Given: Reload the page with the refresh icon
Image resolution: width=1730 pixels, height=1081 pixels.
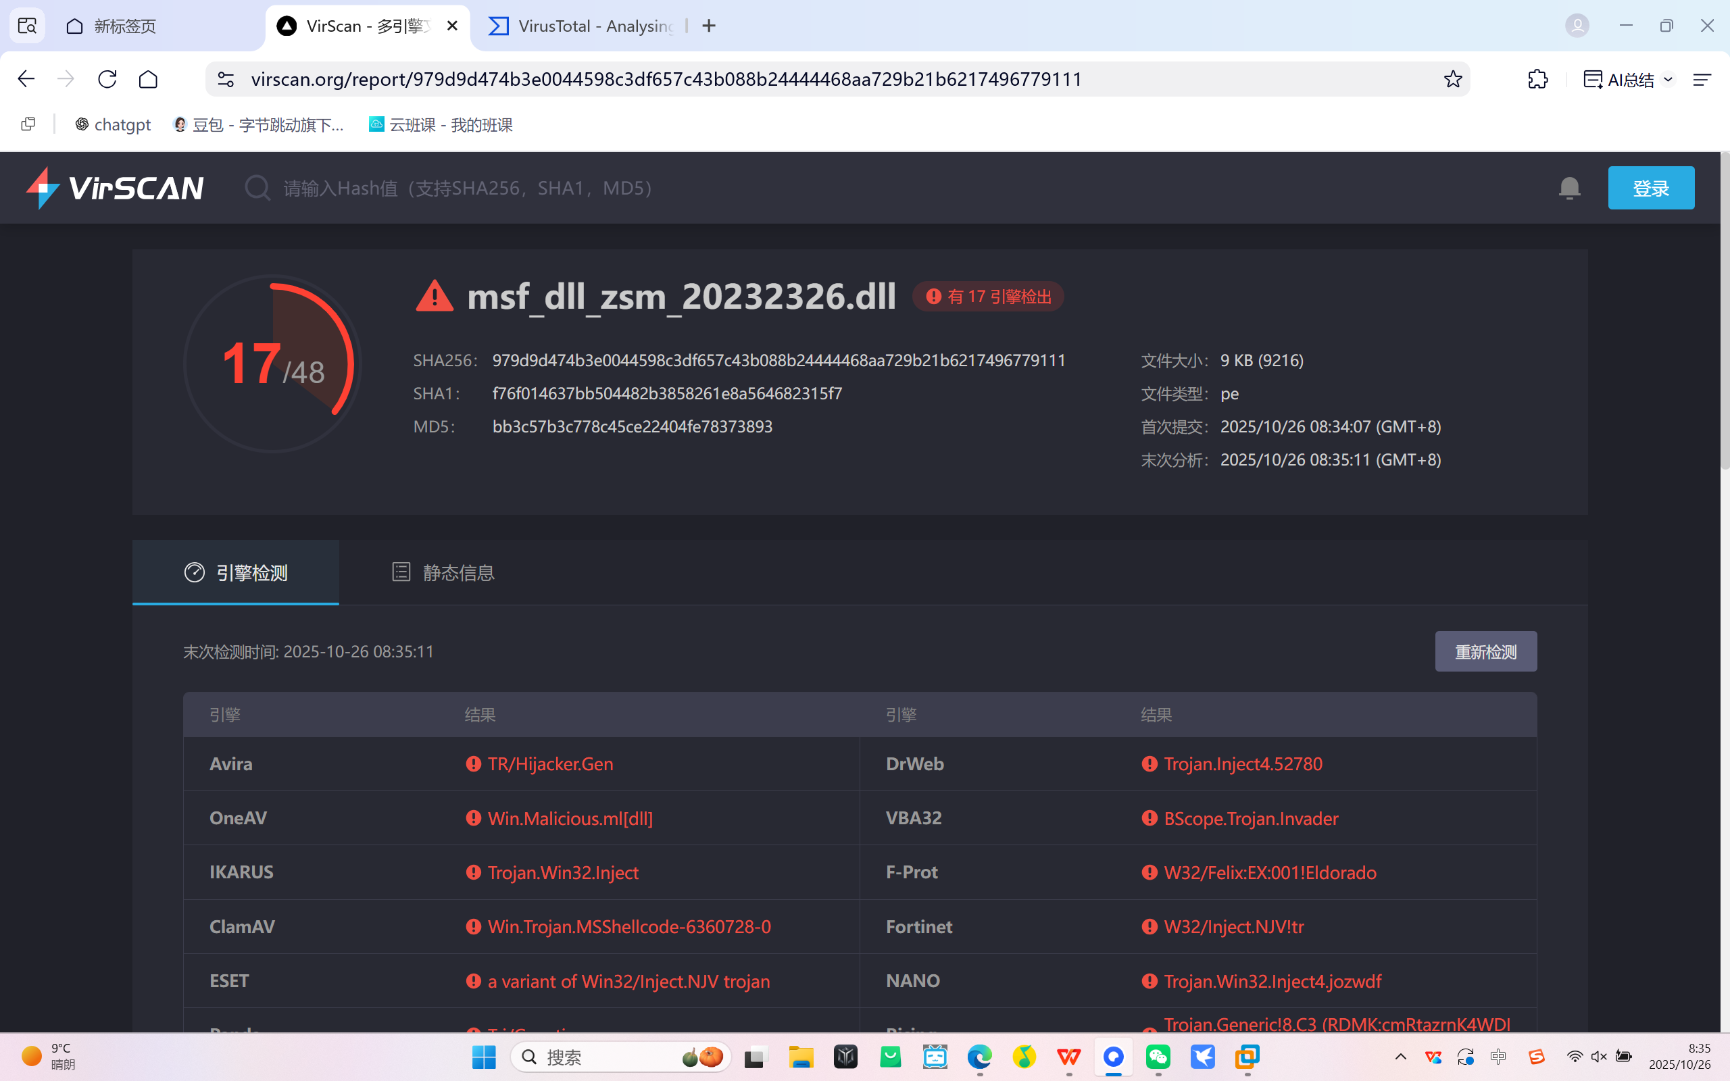Looking at the screenshot, I should (x=107, y=78).
